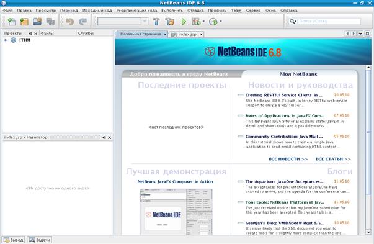Open the Профиль menu
374x244 pixels.
217,11
